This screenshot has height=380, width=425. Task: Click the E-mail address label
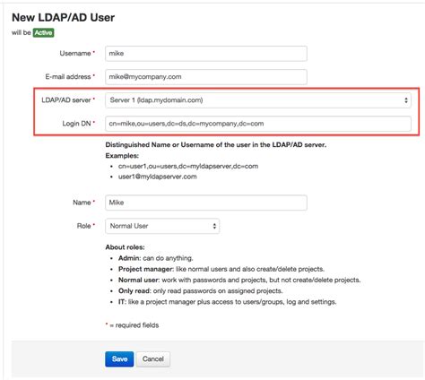[x=68, y=77]
